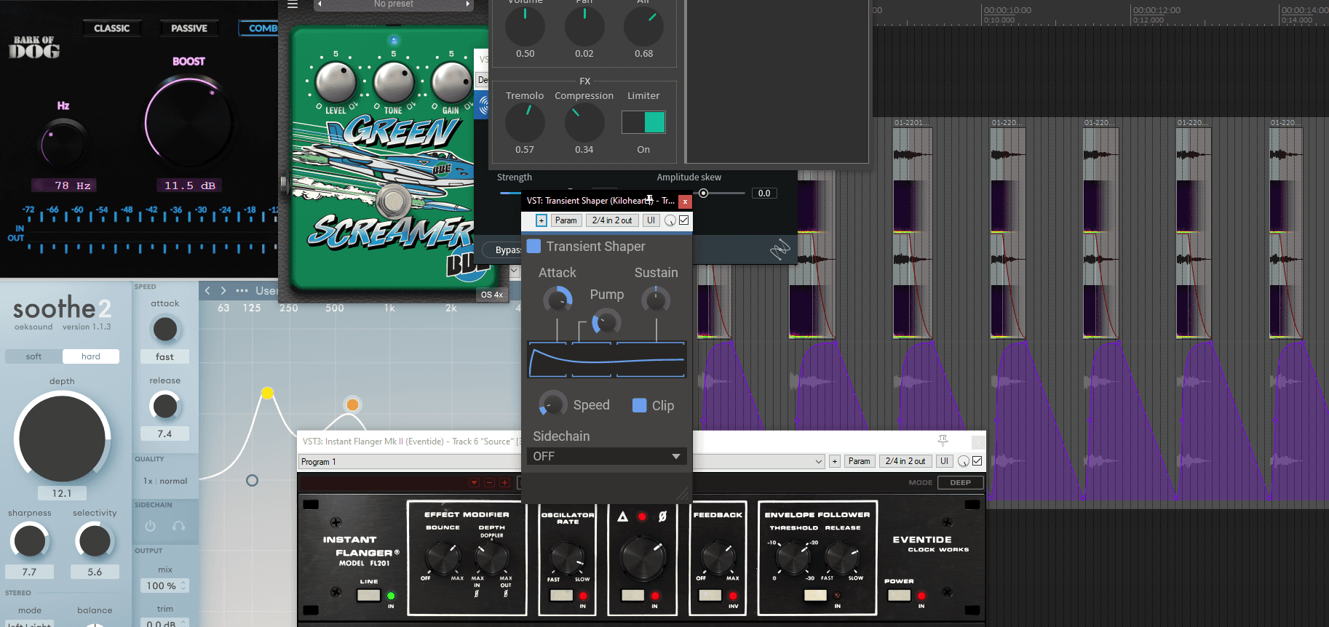Image resolution: width=1329 pixels, height=627 pixels.
Task: Toggle the LINE switch on Instant Flanger
Action: point(369,595)
